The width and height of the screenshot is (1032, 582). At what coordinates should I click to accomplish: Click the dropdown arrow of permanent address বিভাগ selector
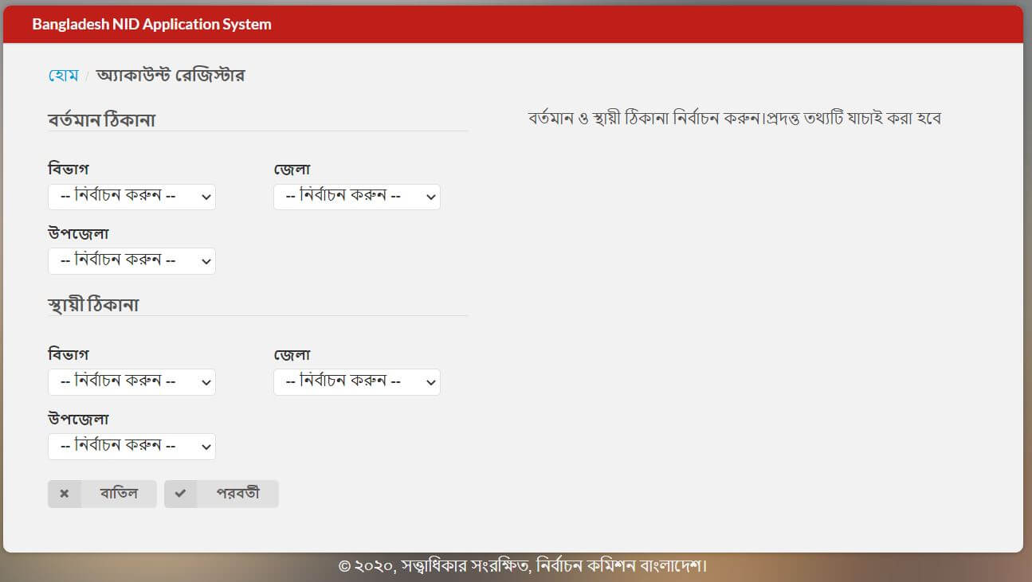(206, 381)
